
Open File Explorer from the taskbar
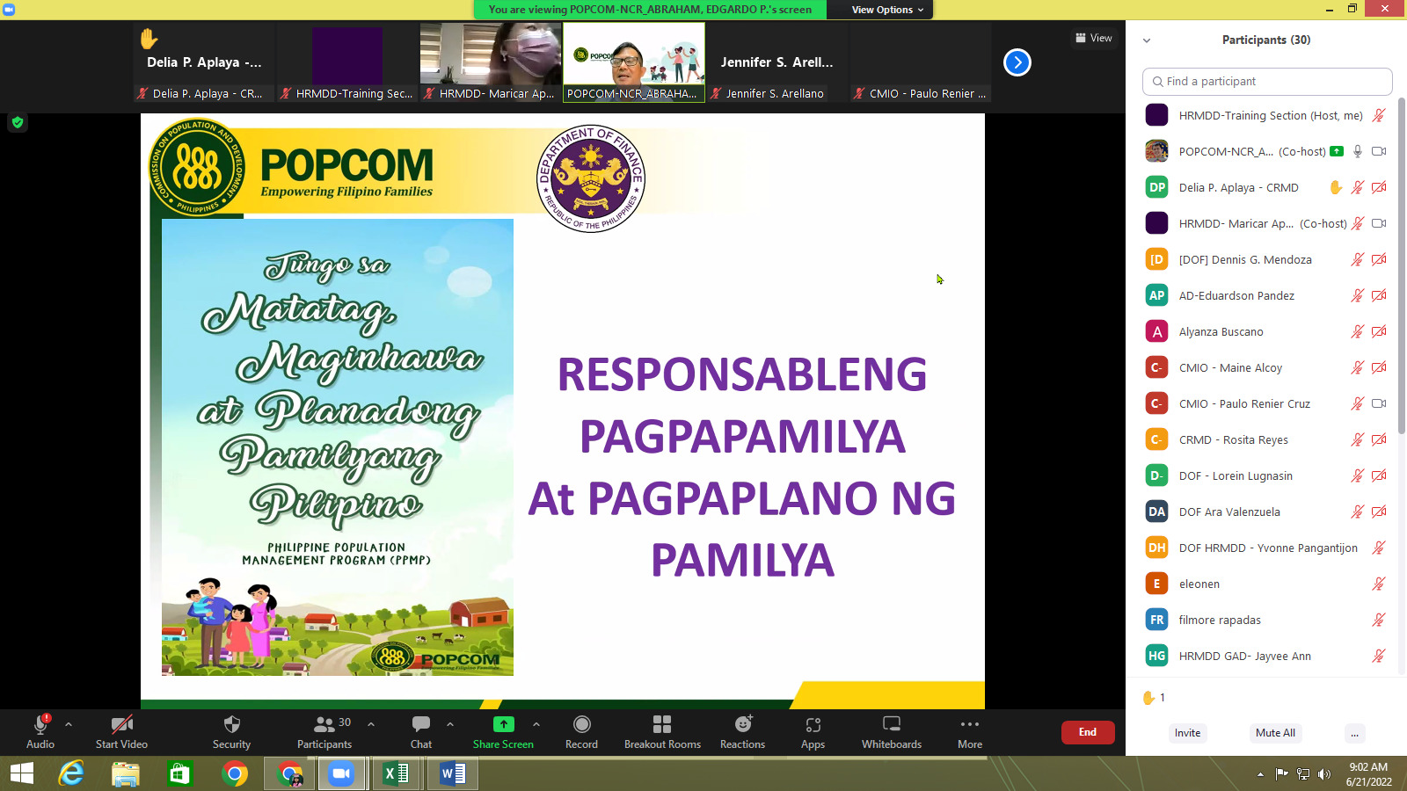click(126, 773)
